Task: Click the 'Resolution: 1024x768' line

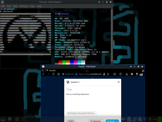Action: point(67,33)
